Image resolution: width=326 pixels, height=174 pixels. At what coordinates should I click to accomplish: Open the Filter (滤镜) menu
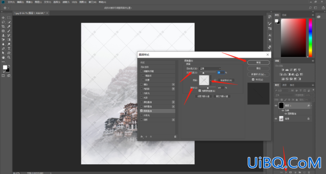coord(66,2)
